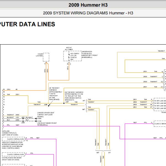
Task: Click the "X2" connector label near VCIM
Action: point(27,141)
